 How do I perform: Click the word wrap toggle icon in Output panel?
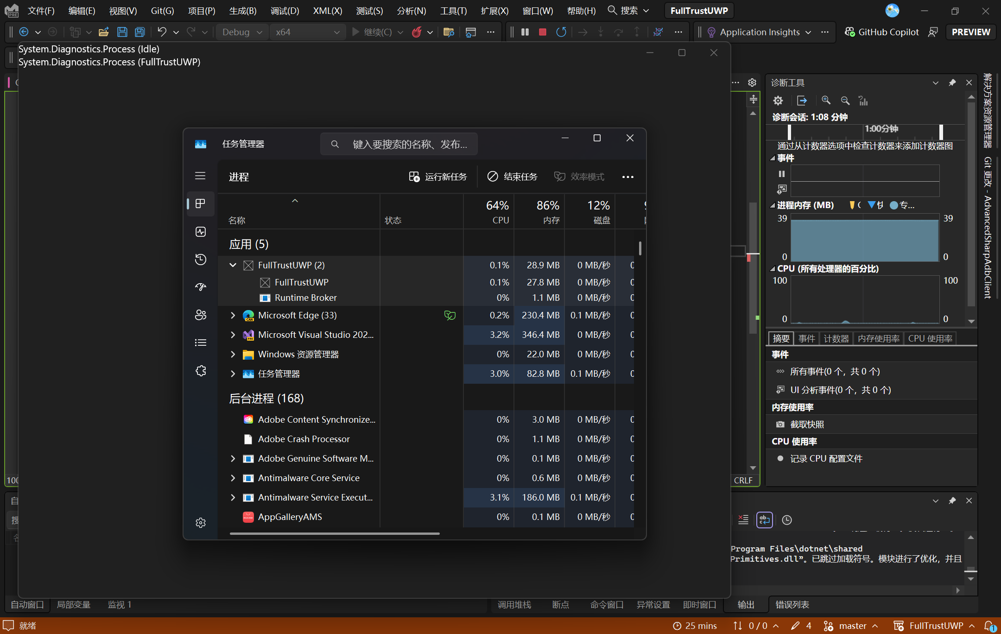(765, 520)
